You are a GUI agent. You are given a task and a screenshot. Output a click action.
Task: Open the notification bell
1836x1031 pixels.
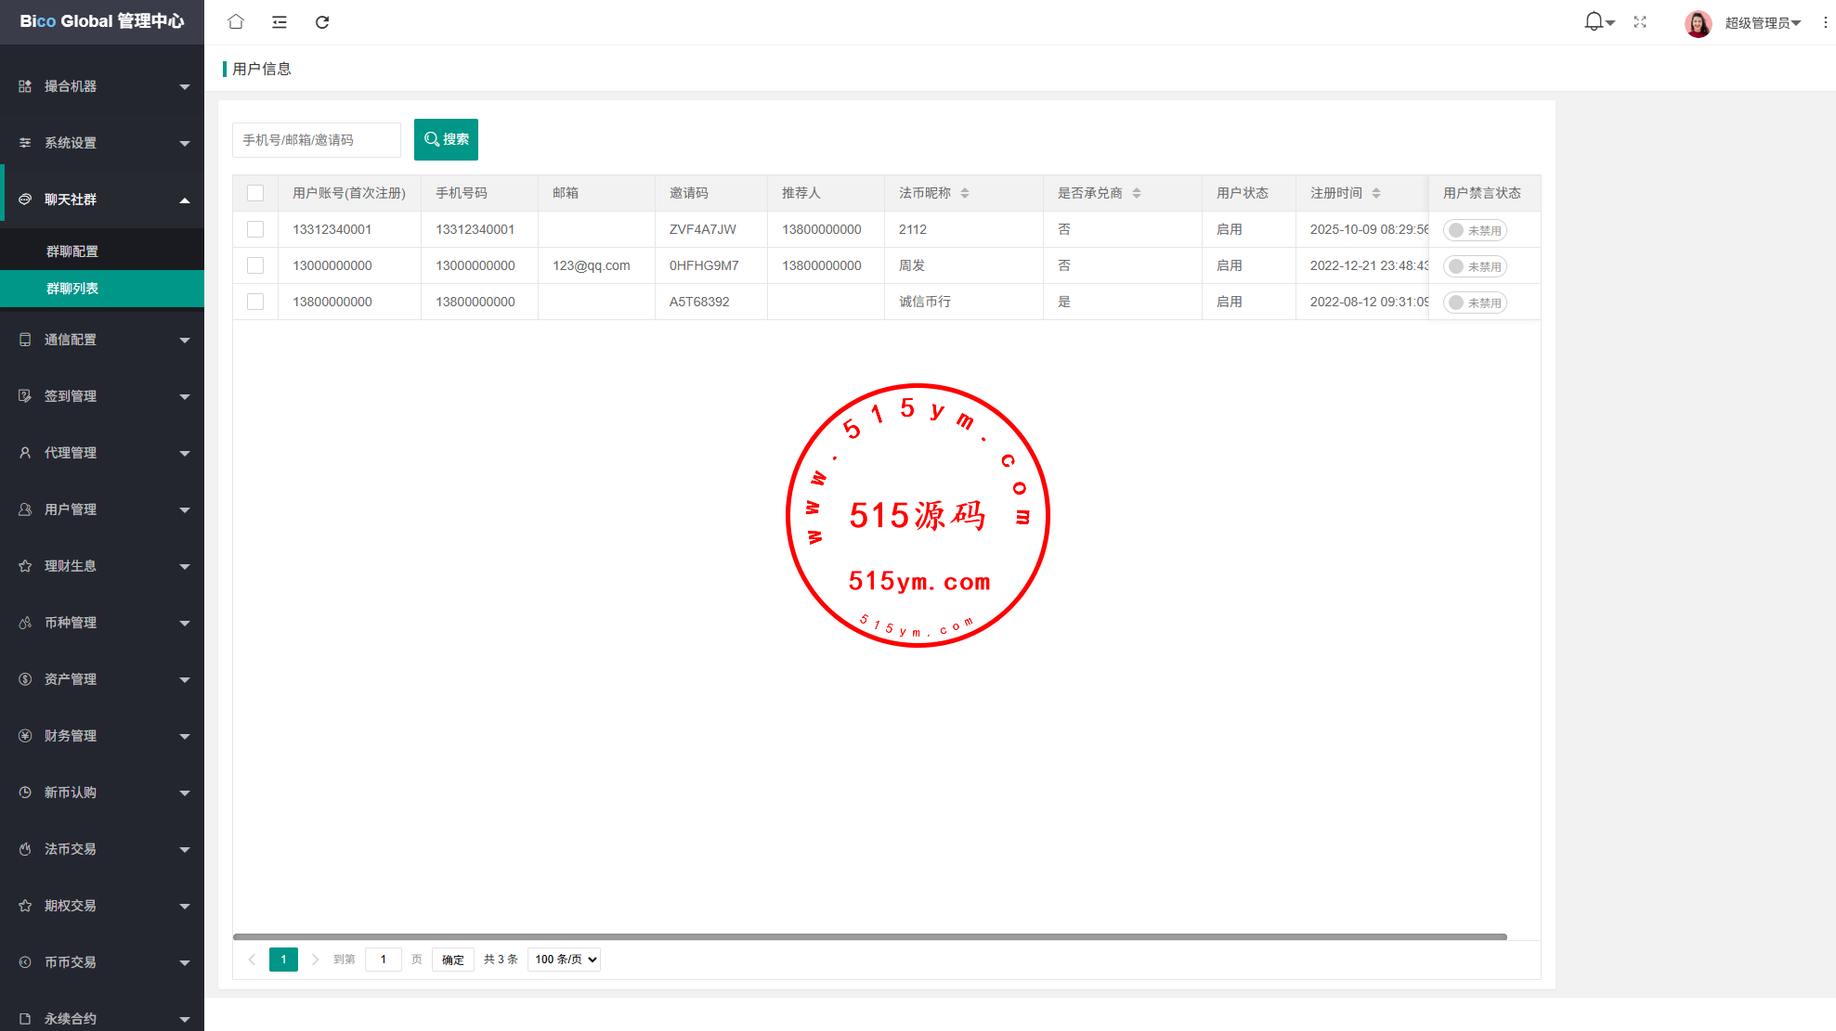click(1594, 21)
